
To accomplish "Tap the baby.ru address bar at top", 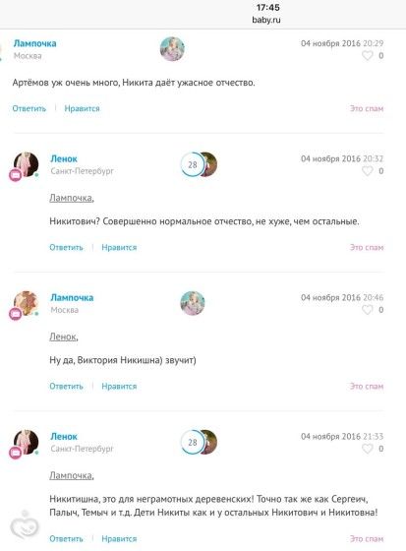I will pos(266,20).
